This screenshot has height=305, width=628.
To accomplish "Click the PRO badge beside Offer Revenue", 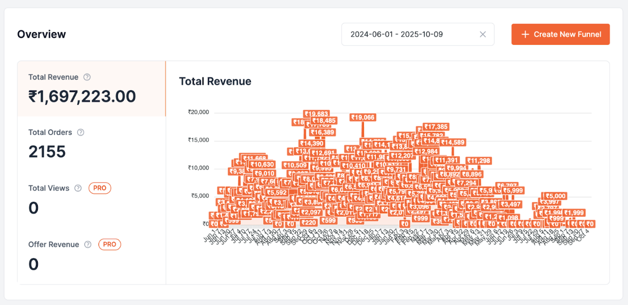I will point(110,245).
